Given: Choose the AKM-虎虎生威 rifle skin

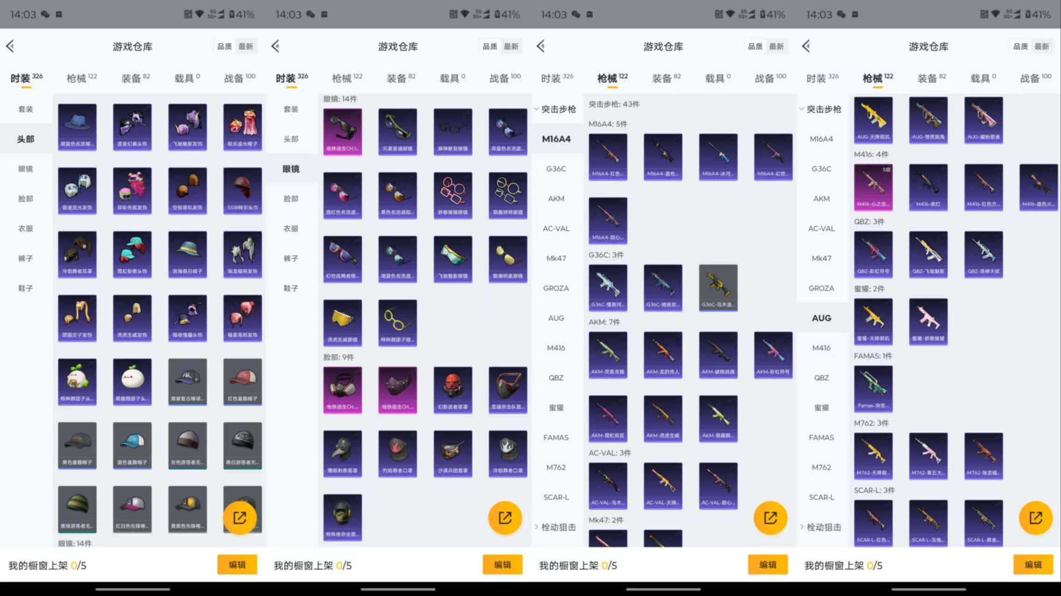Looking at the screenshot, I should 663,419.
